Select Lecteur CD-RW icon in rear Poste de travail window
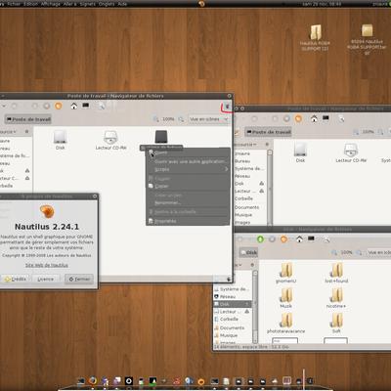 click(x=351, y=152)
